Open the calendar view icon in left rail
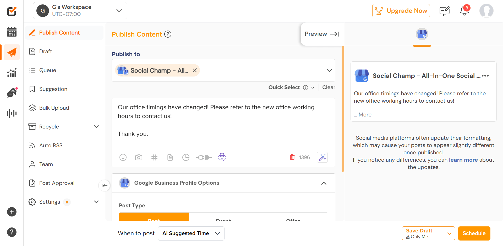 pyautogui.click(x=12, y=32)
